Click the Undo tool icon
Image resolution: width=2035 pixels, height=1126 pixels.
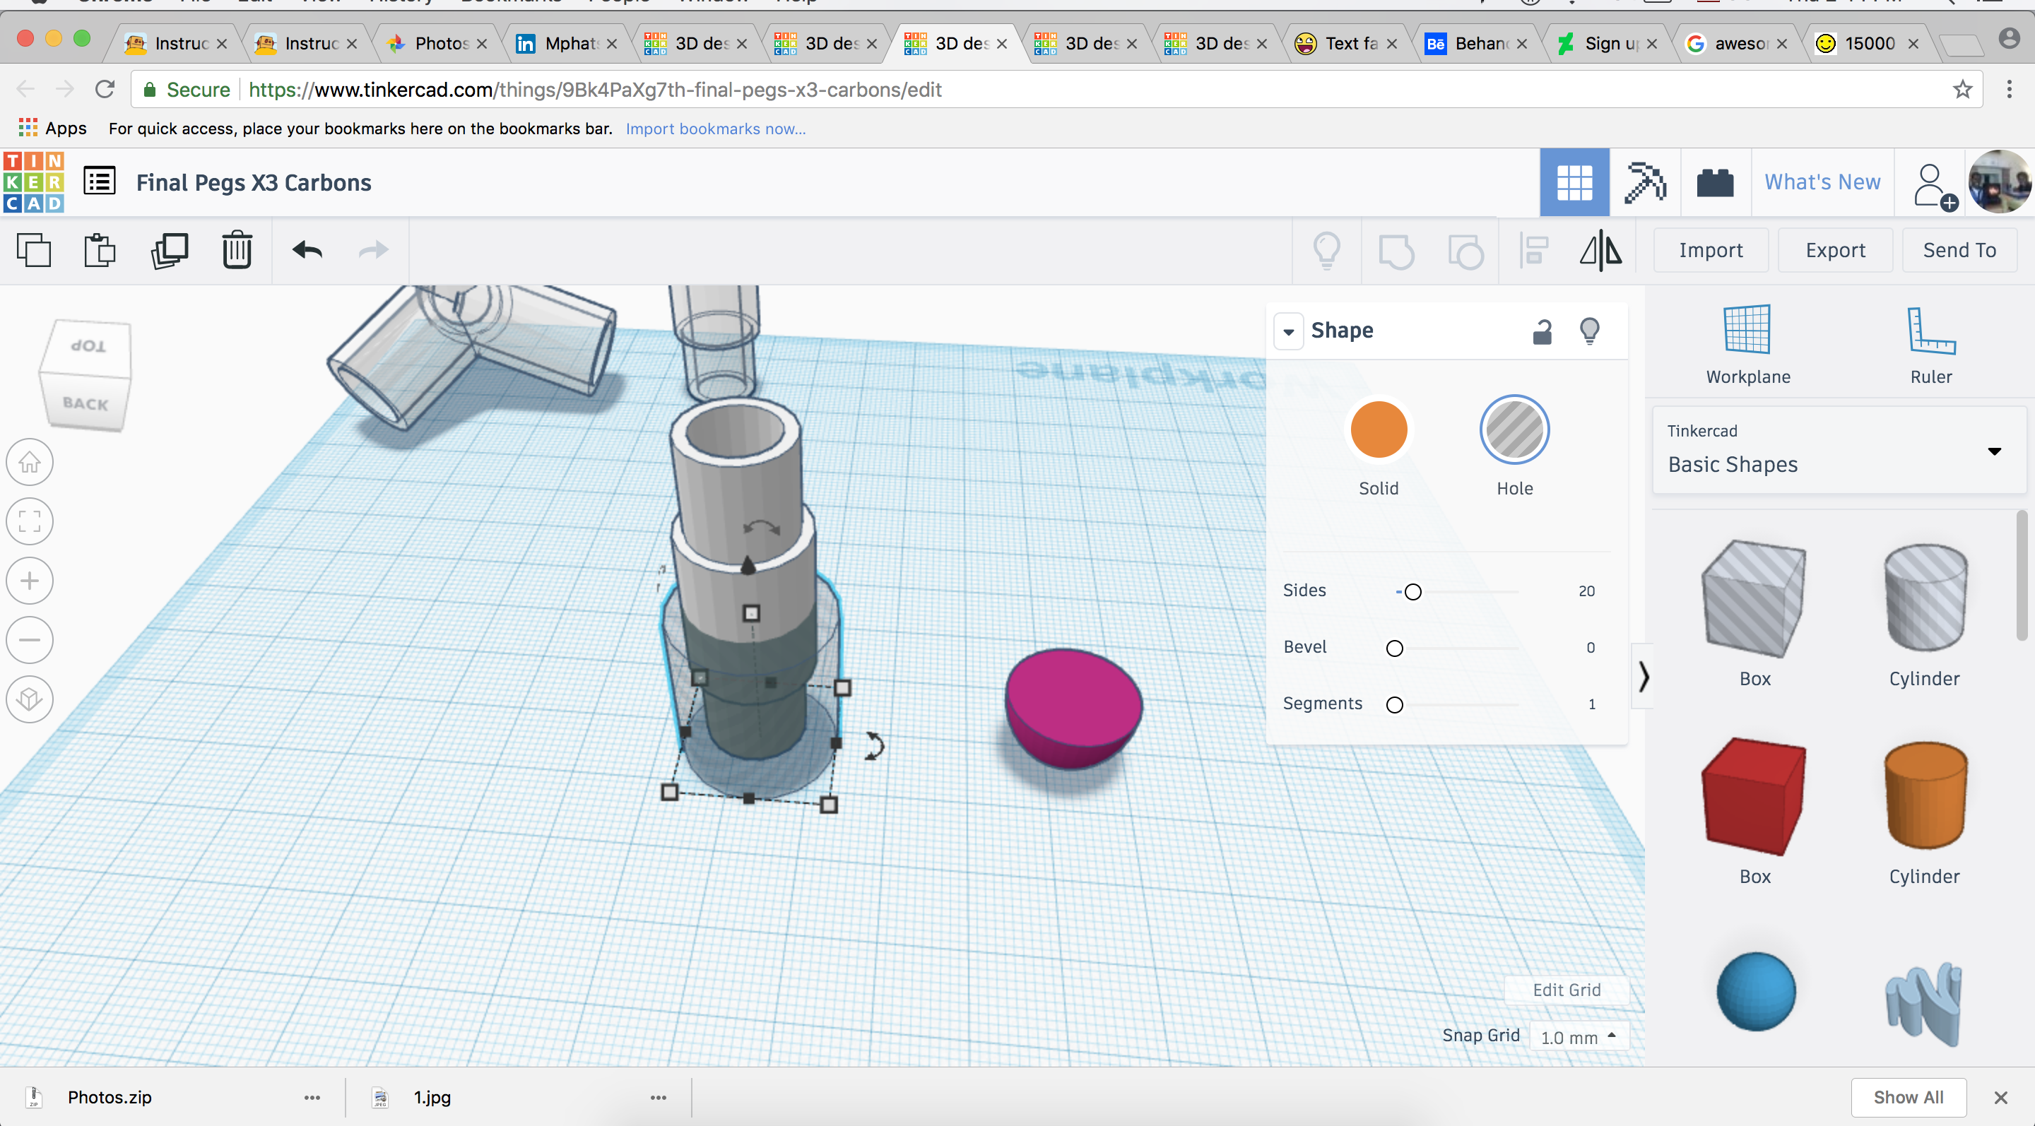(x=307, y=249)
